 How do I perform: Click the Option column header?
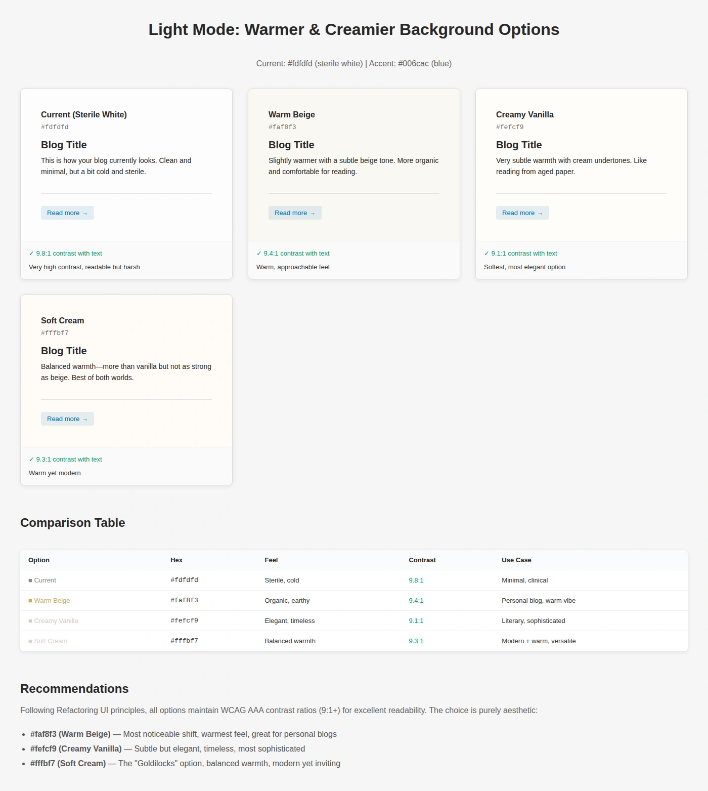(x=39, y=560)
